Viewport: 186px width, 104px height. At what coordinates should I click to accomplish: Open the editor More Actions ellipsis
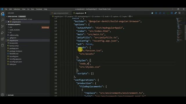183,13
